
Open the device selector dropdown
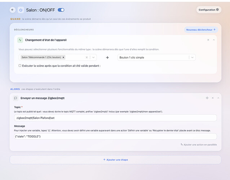click(93, 57)
